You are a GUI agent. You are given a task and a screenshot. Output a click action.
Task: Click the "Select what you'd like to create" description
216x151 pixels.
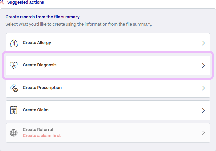[79, 24]
